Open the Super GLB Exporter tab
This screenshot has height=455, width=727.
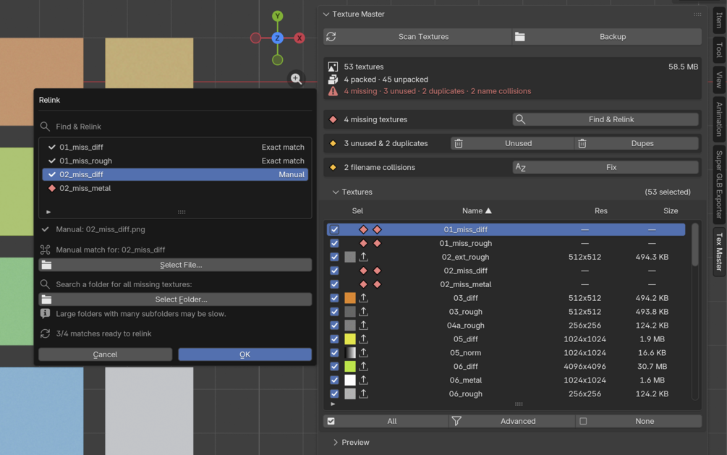(719, 184)
